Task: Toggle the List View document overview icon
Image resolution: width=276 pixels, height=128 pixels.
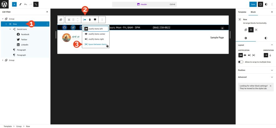Action: coord(36,4)
